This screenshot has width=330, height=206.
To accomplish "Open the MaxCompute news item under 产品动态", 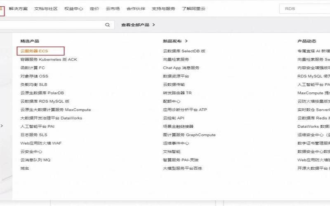I will click(x=313, y=93).
